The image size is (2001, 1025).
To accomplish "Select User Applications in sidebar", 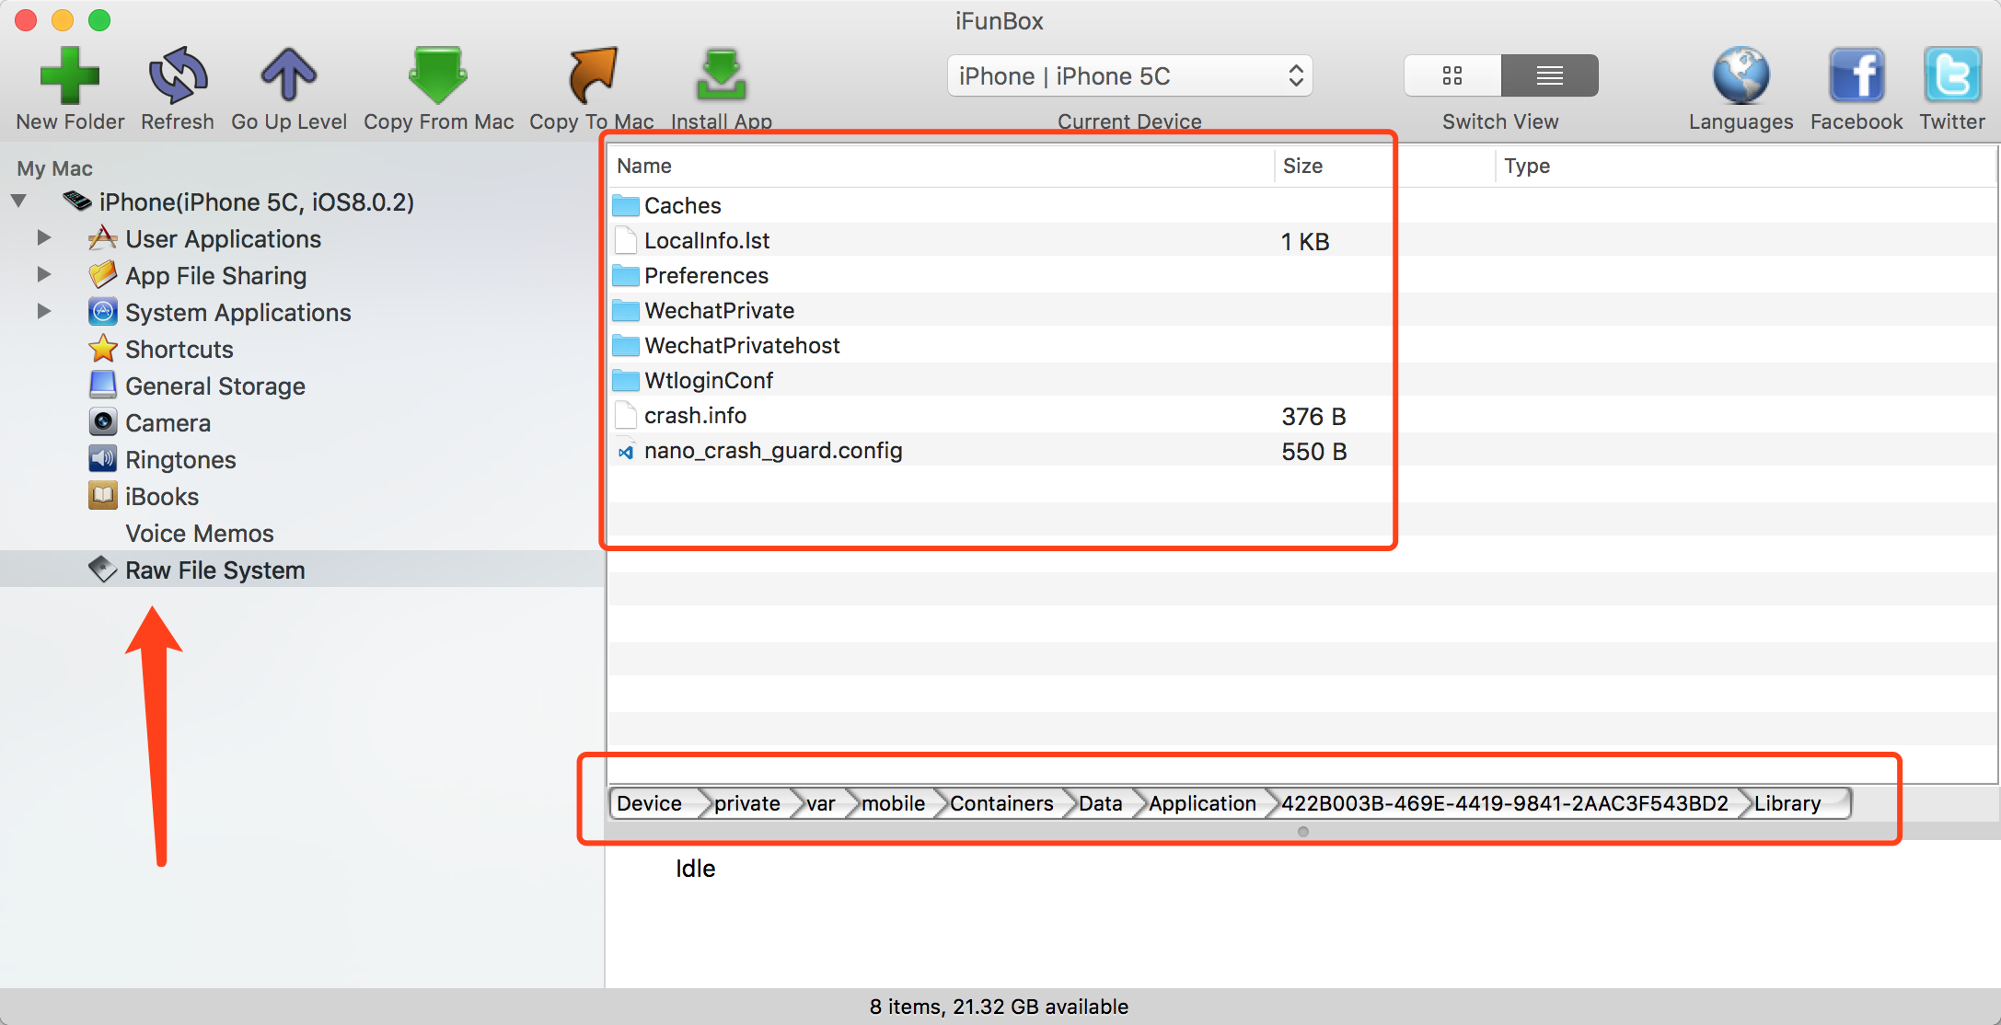I will click(x=223, y=239).
